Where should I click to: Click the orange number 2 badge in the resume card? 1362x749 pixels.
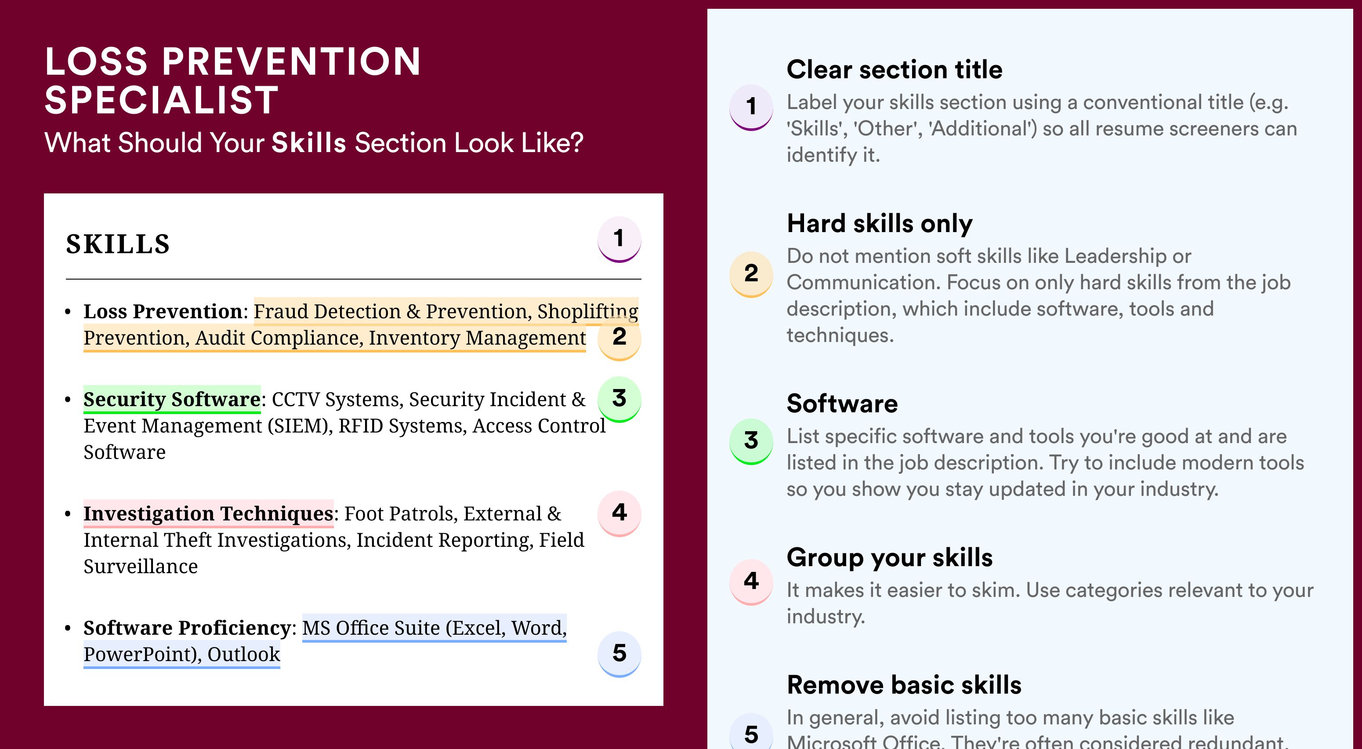click(619, 338)
